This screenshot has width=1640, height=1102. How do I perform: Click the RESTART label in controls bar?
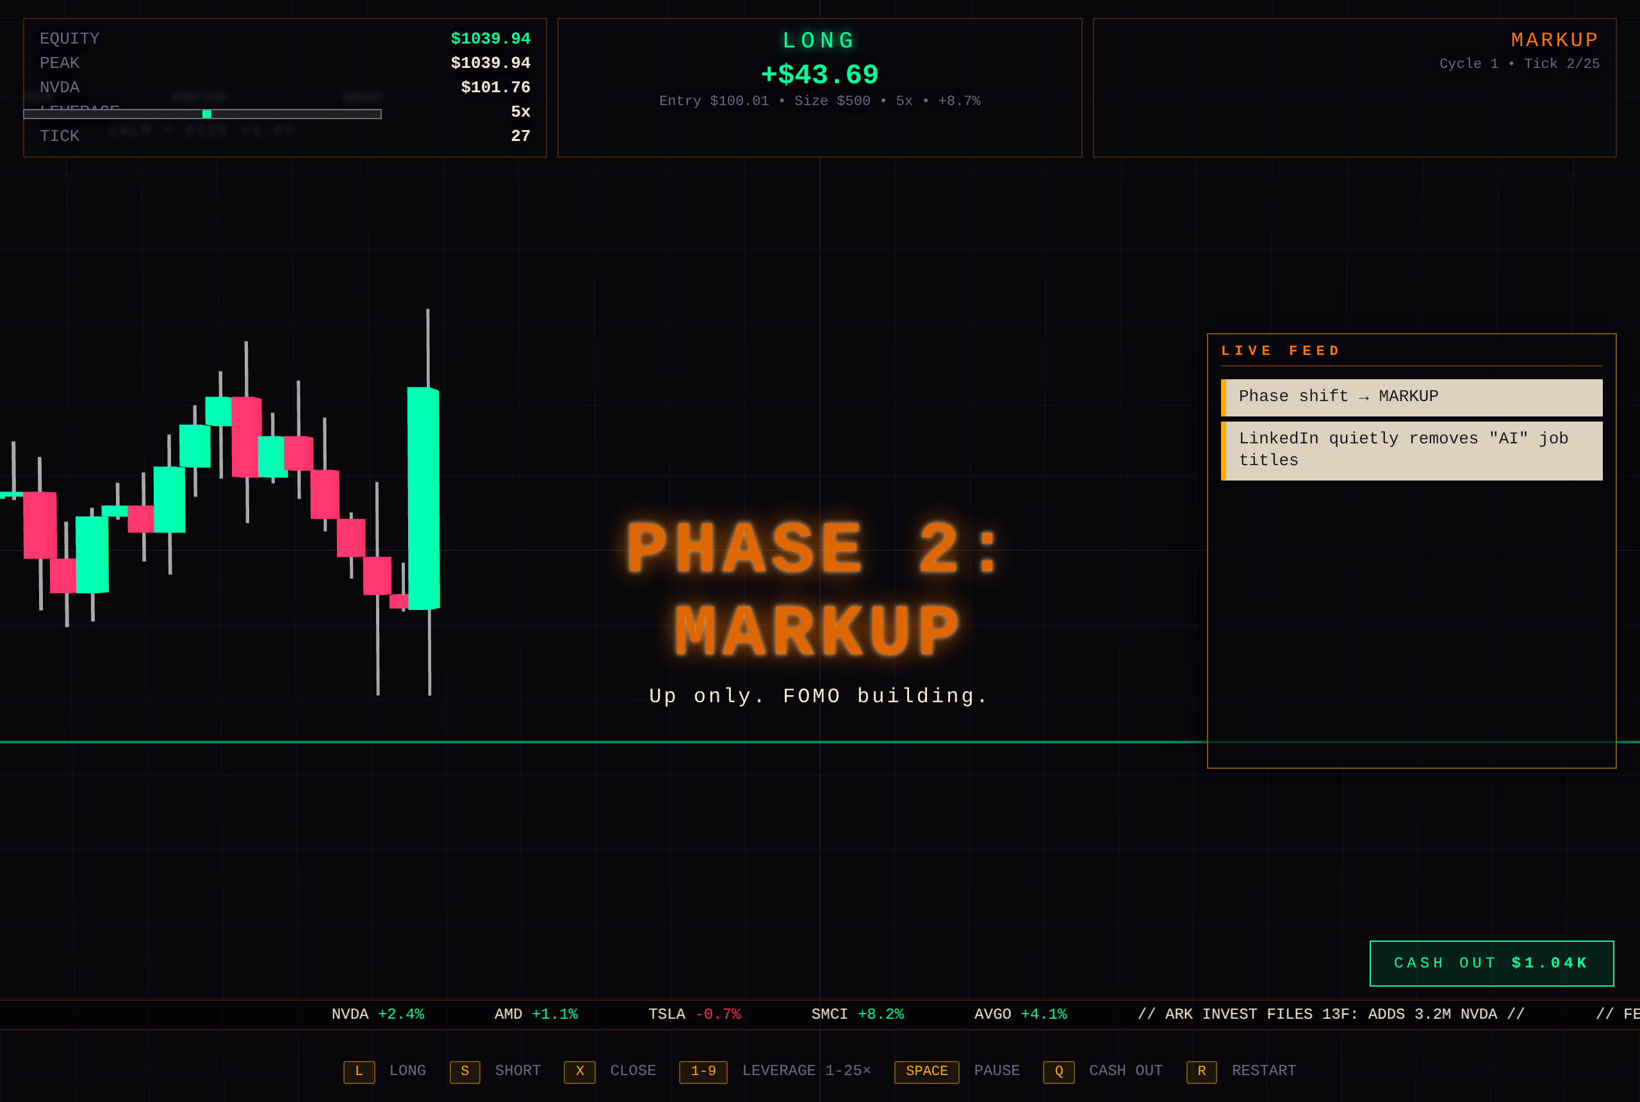click(1264, 1071)
